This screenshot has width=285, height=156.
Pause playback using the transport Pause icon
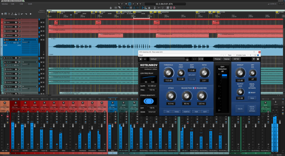coord(140,4)
